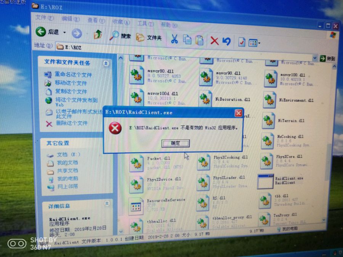
Task: Toggle the Folders (文件夹) pane
Action: pyautogui.click(x=149, y=37)
